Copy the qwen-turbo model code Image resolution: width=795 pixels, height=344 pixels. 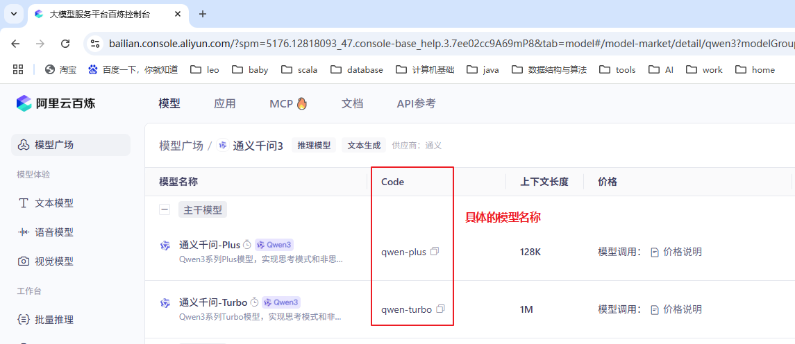[x=441, y=309]
